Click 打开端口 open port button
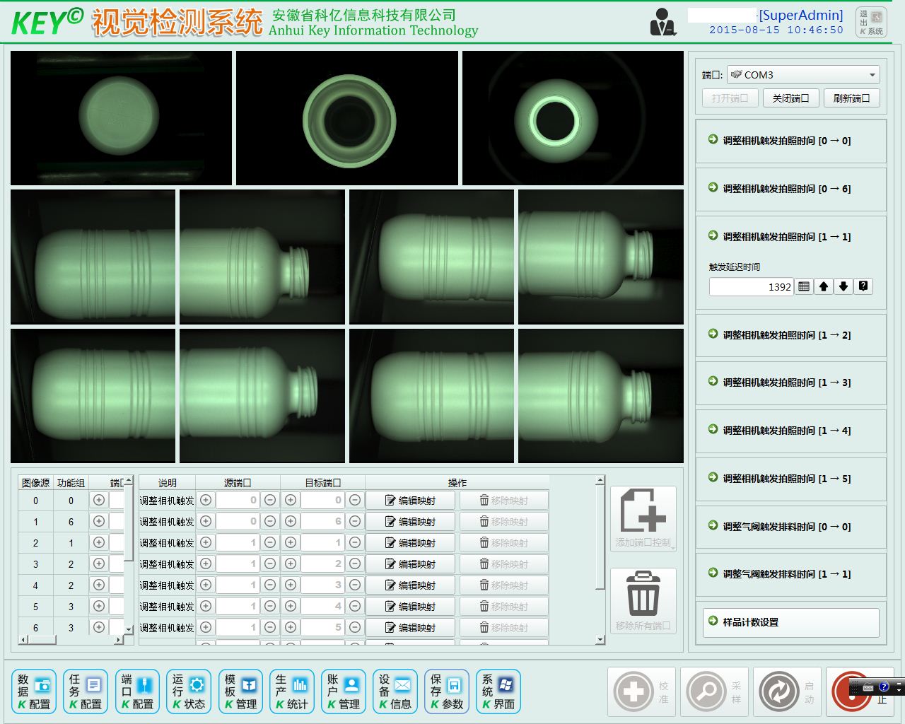Image resolution: width=905 pixels, height=724 pixels. (730, 98)
